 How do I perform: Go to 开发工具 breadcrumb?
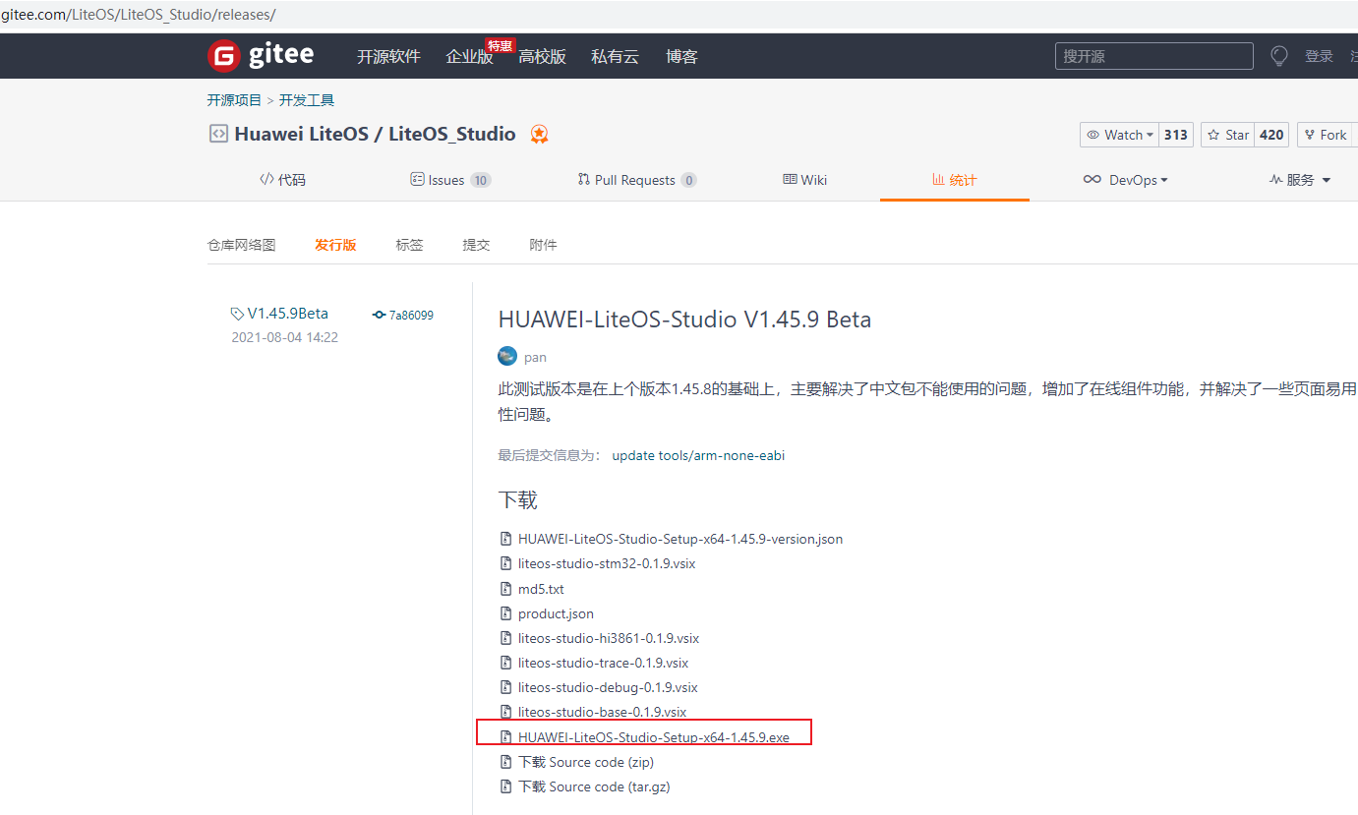click(307, 100)
